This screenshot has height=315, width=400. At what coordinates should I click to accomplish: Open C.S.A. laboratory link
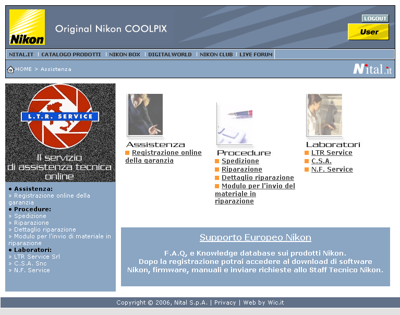click(321, 161)
